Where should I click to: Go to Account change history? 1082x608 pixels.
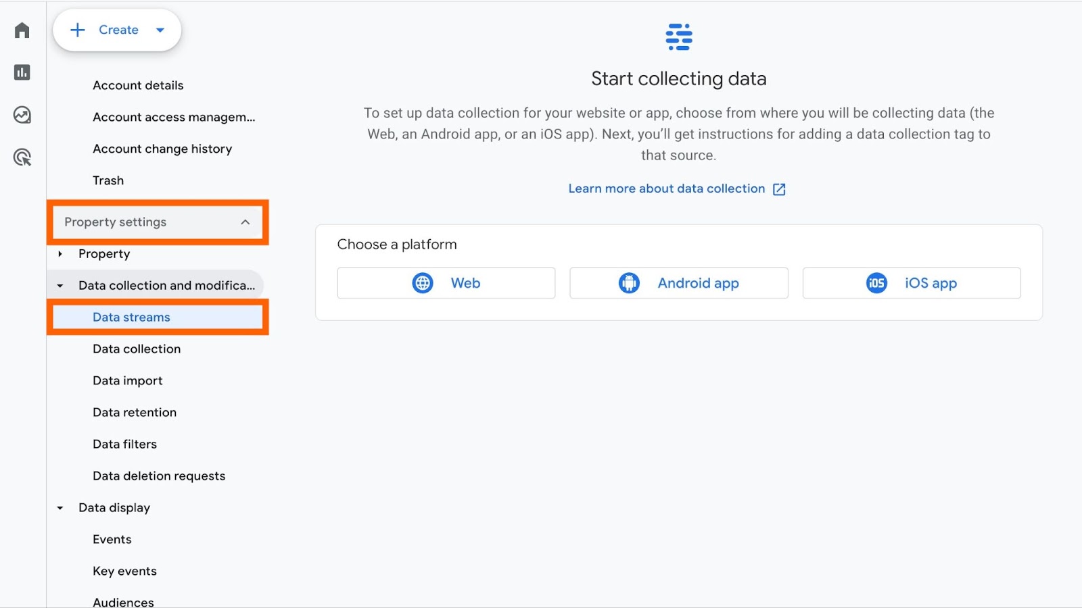pos(162,149)
